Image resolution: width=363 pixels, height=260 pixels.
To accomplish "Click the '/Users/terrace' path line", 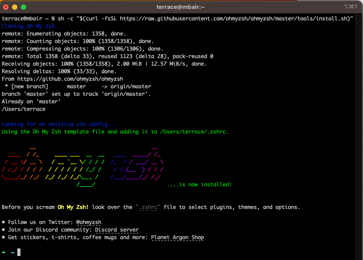I will coord(24,109).
